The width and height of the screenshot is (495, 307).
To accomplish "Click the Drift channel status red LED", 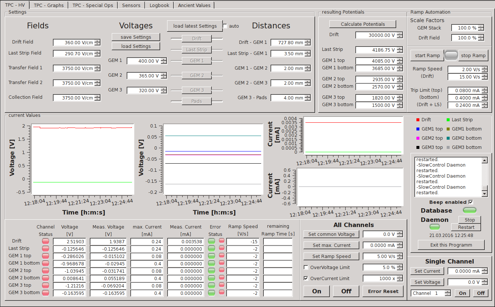I will click(45, 241).
